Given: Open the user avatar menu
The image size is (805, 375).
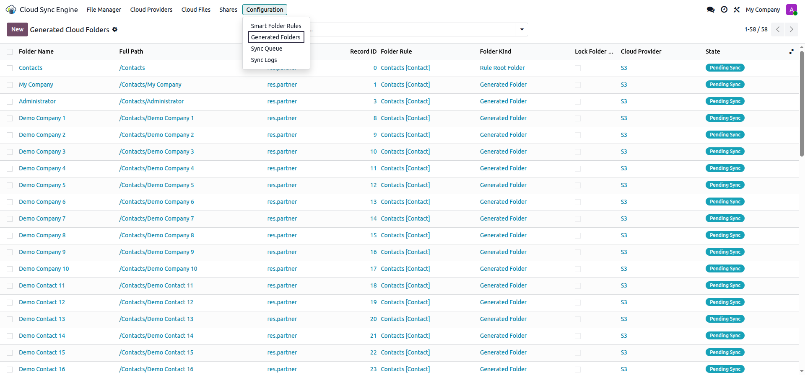Looking at the screenshot, I should (792, 10).
